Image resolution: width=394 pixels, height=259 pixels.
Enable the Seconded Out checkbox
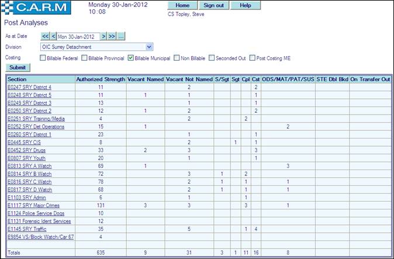pos(212,58)
